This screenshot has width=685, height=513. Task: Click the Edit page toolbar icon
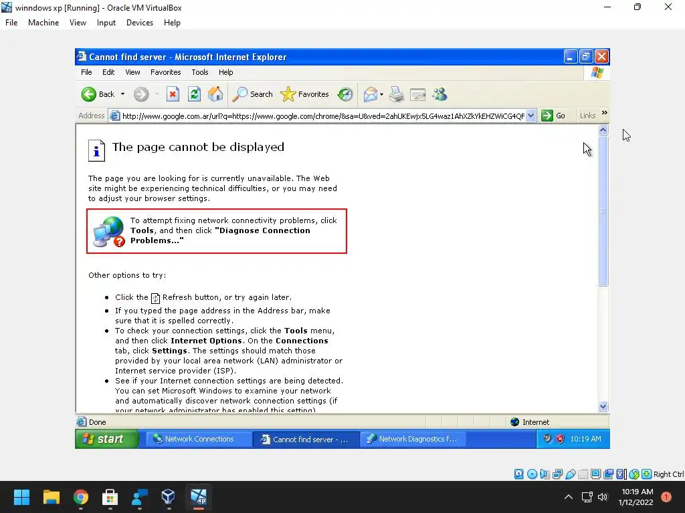(x=417, y=94)
